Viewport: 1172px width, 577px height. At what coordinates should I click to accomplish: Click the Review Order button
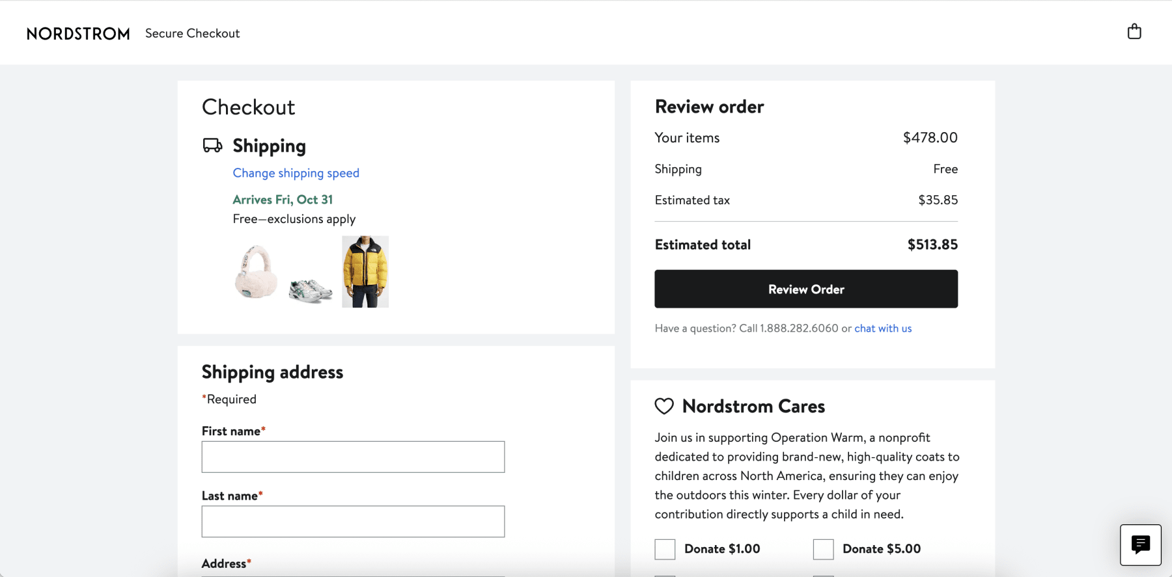click(x=806, y=289)
